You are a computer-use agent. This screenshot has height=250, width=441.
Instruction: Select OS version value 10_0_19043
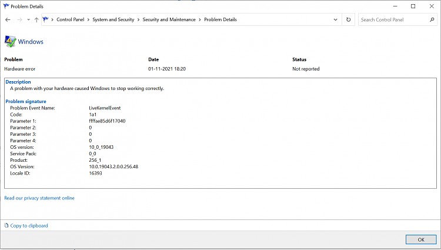(101, 147)
